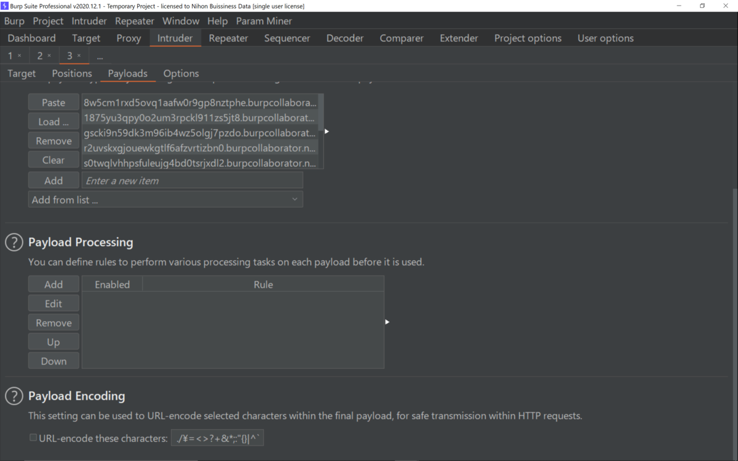Click Enabled column header
The height and width of the screenshot is (461, 738).
pyautogui.click(x=113, y=285)
